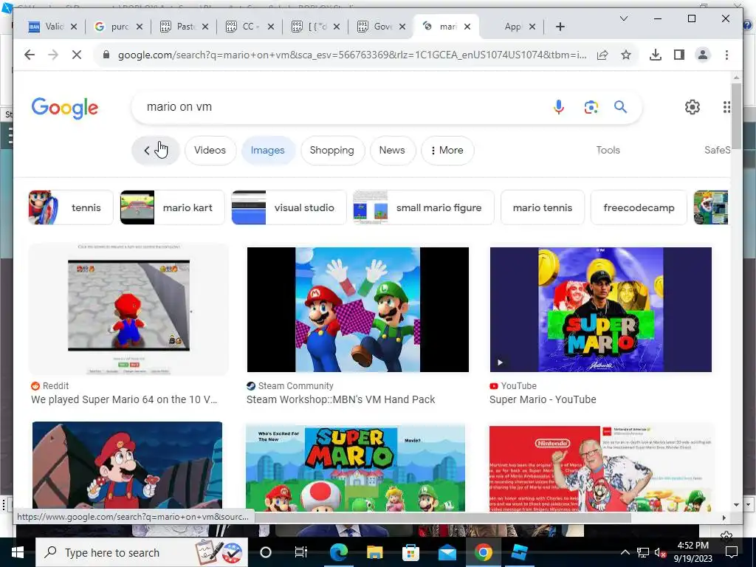Stop loading the page with X button

(x=77, y=55)
